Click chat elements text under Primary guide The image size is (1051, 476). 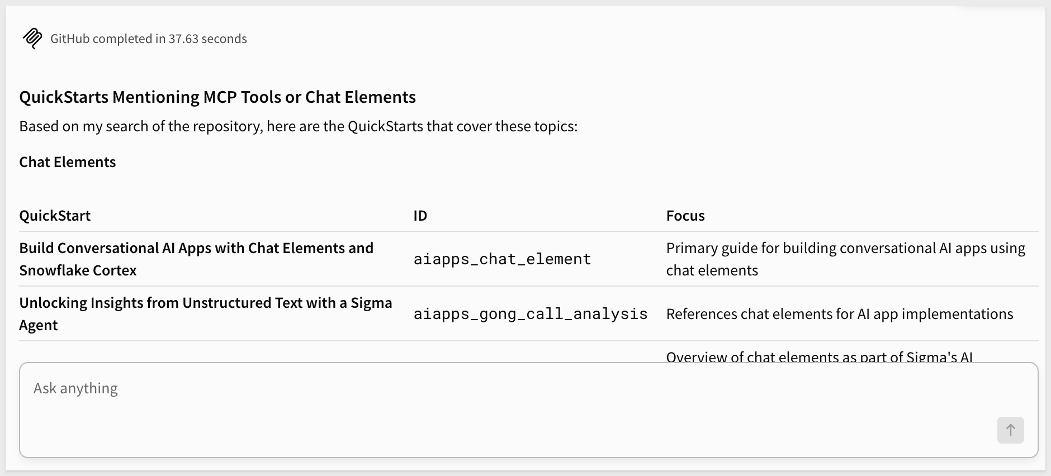tap(712, 270)
